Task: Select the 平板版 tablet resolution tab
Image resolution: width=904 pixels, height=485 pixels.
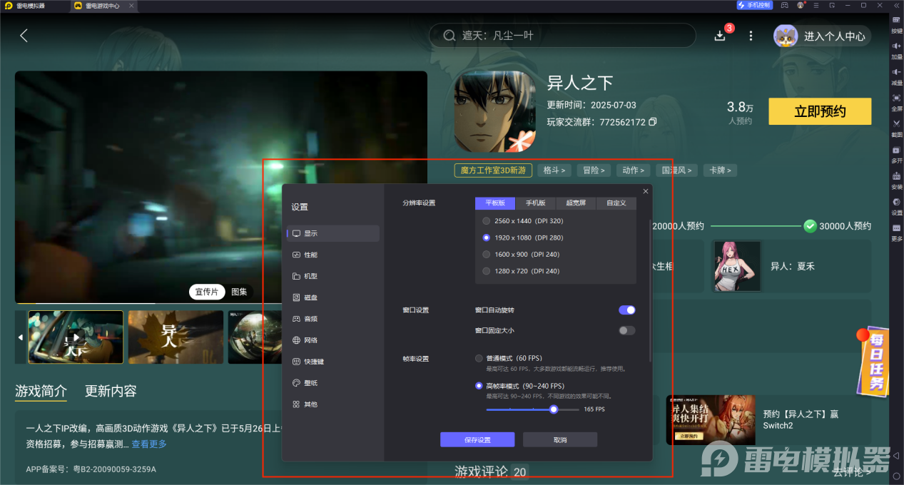Action: 495,203
